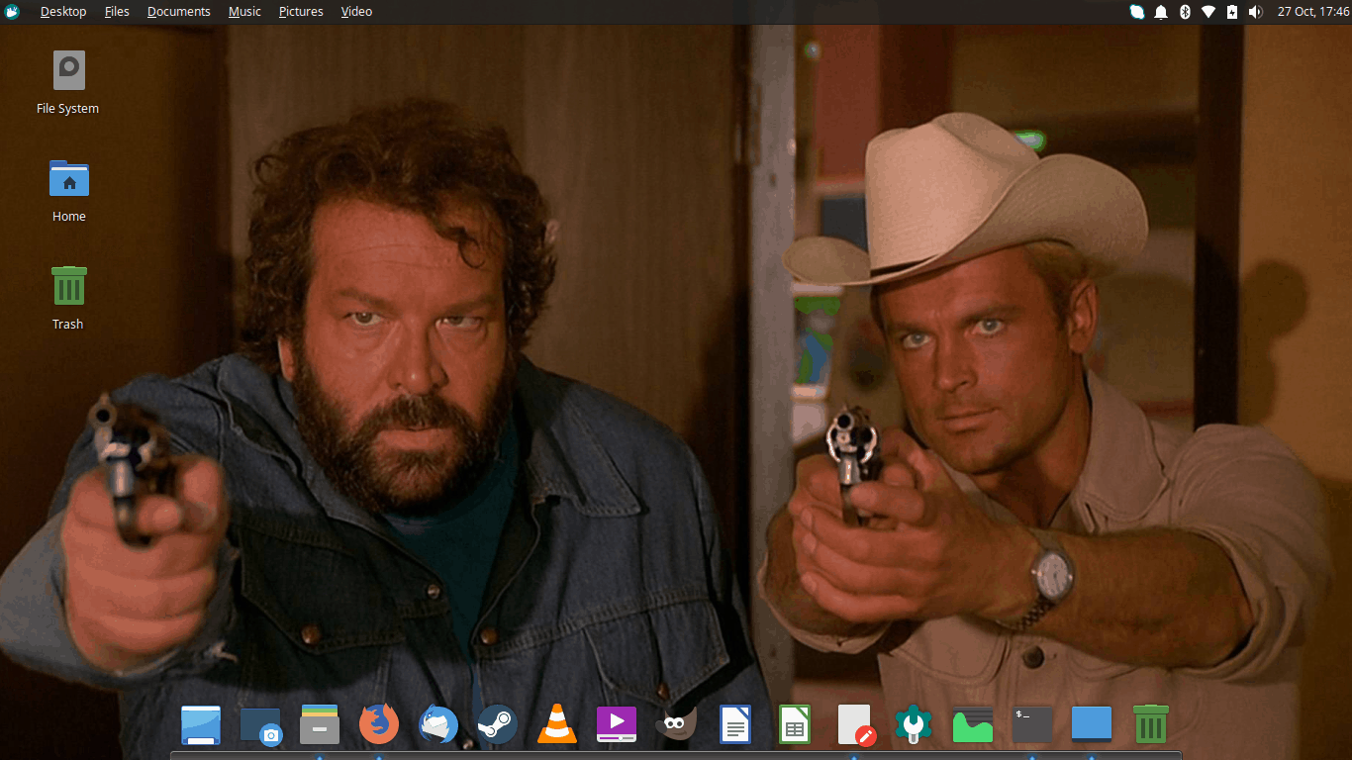Open notifications bell in system tray
This screenshot has width=1352, height=760.
point(1161,12)
